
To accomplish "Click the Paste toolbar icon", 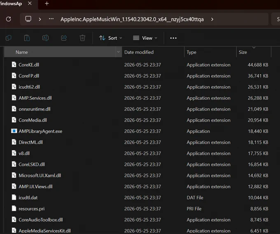I will [x=27, y=38].
